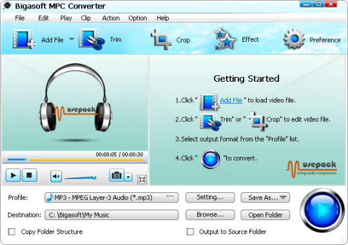Click the Trim toolbar label

pos(115,39)
